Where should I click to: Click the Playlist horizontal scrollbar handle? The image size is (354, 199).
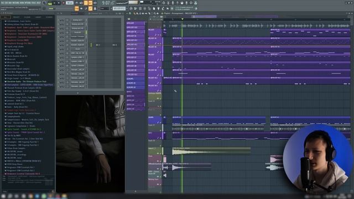click(x=205, y=17)
